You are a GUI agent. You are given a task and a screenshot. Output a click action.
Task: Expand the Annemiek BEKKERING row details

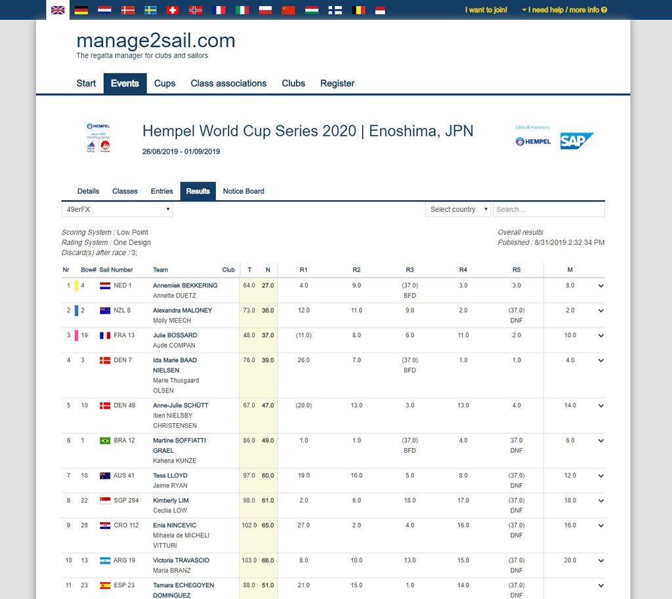[x=601, y=286]
